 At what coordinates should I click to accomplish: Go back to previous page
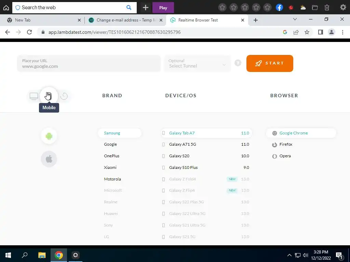point(8,32)
